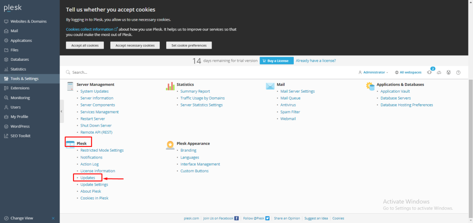Click the Plesk logo

click(12, 8)
